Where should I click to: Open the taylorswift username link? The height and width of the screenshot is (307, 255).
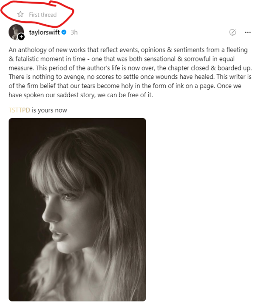[x=44, y=32]
